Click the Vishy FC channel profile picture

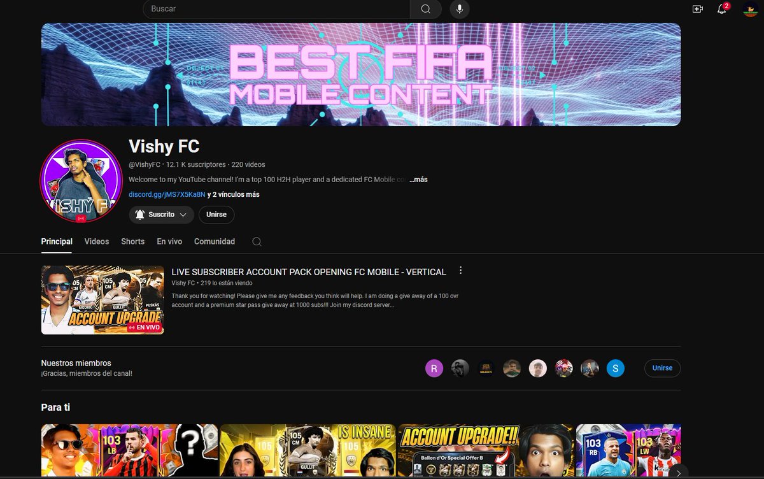point(81,181)
